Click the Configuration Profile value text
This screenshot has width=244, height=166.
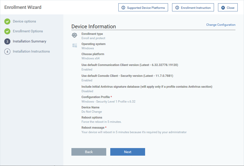coord(109,102)
